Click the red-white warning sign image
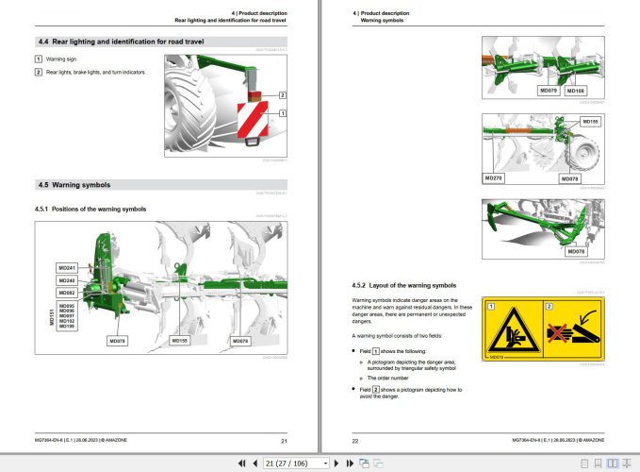Screen dimensions: 640x472 [253, 119]
